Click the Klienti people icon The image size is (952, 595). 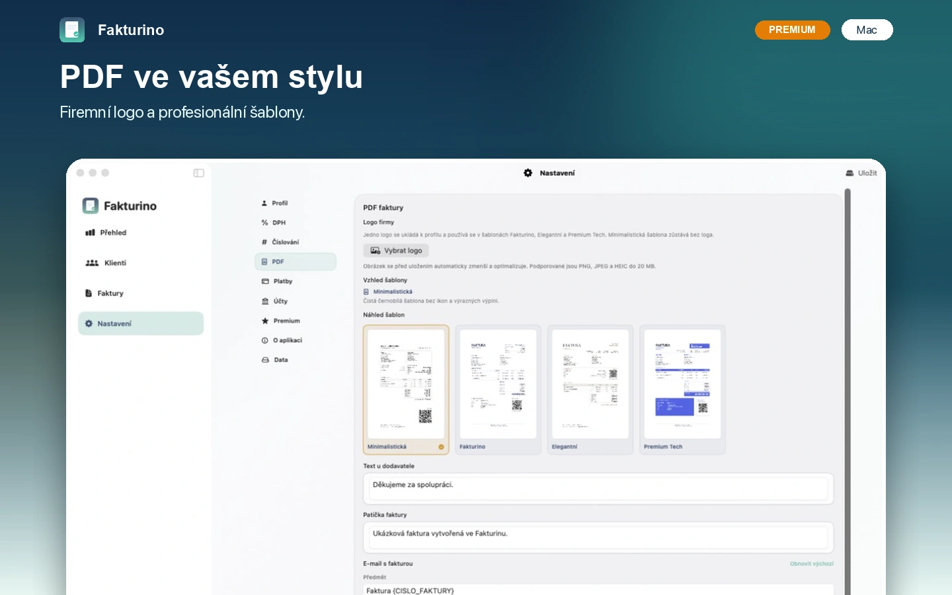(92, 263)
